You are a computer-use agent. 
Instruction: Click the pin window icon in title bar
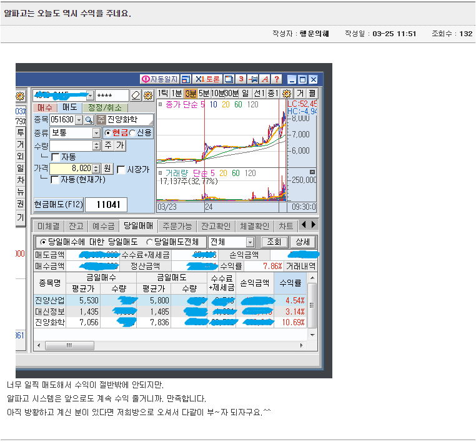pyautogui.click(x=253, y=79)
